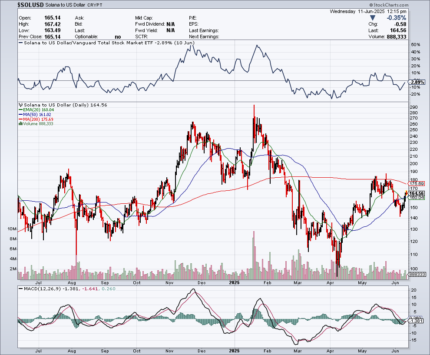Viewport: 430px width, 355px height.
Task: Click the 888333 volume tag on the price axis
Action: [x=417, y=274]
